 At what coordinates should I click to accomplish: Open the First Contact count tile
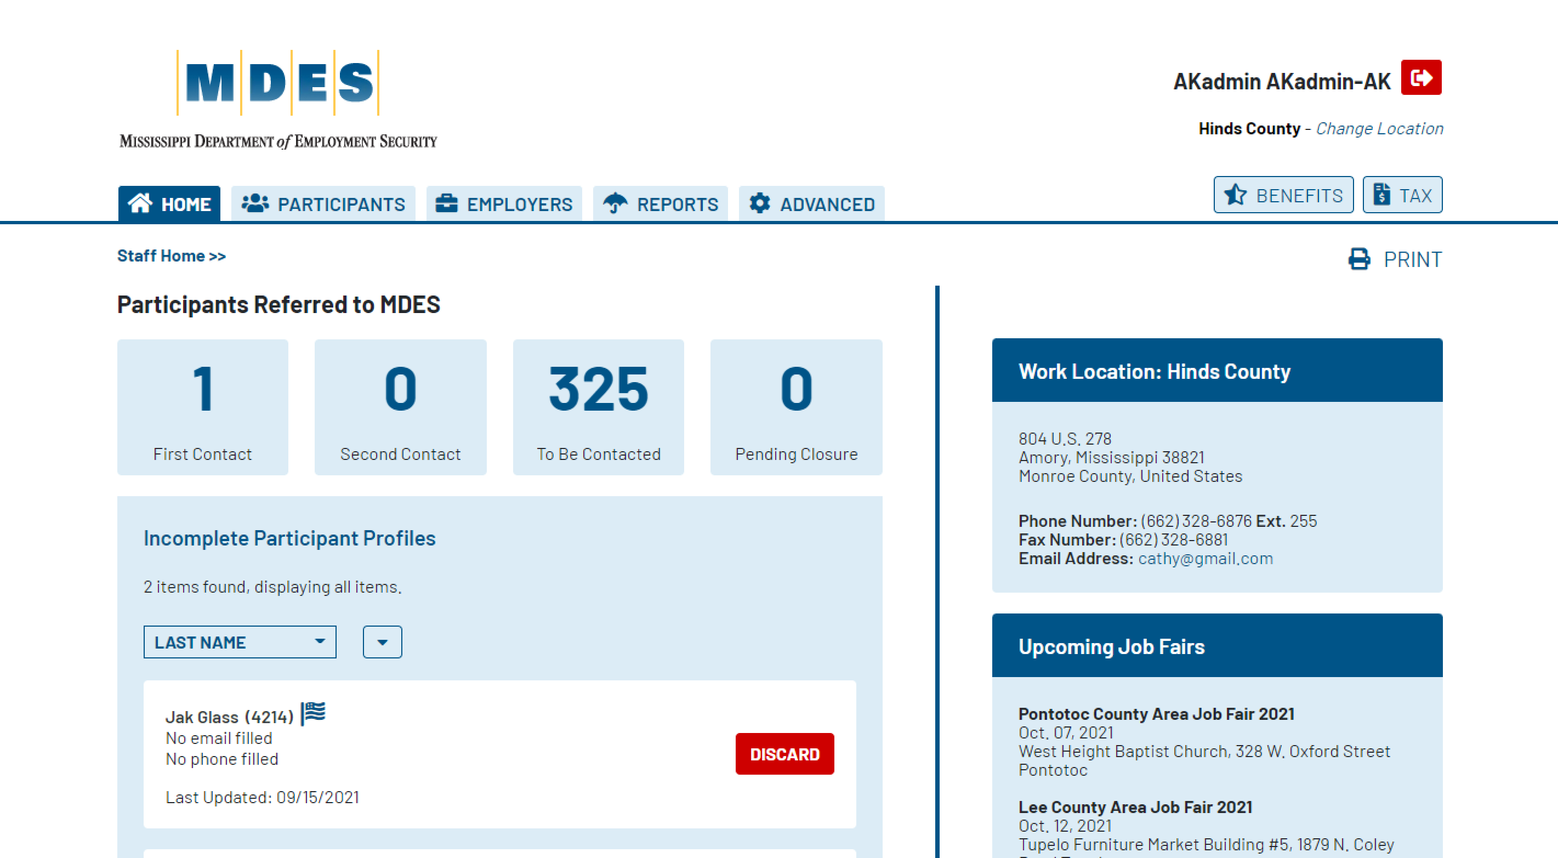tap(203, 407)
